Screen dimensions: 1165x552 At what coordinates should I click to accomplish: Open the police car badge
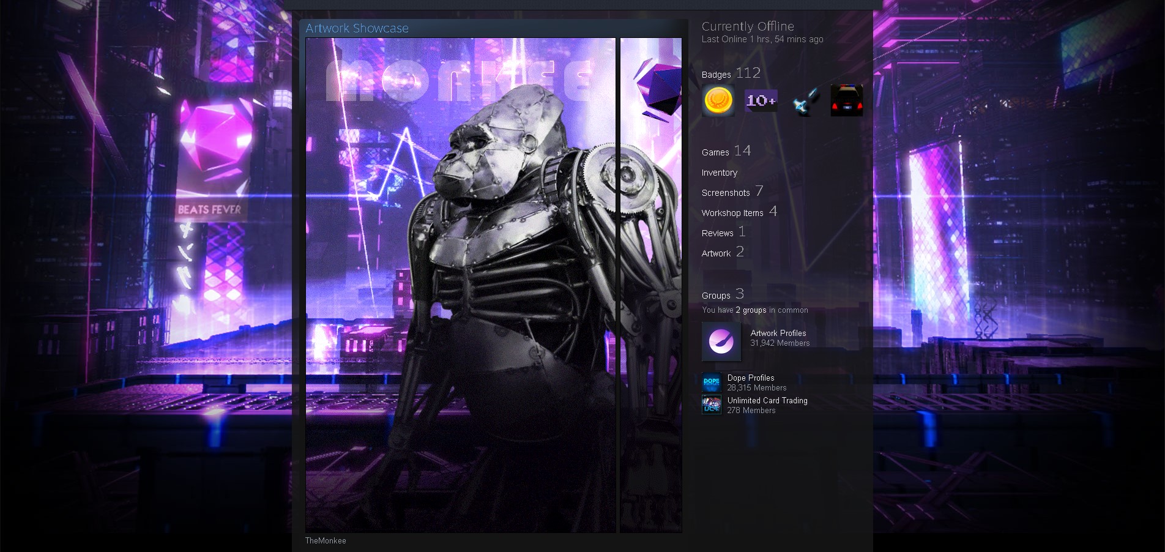pos(847,100)
